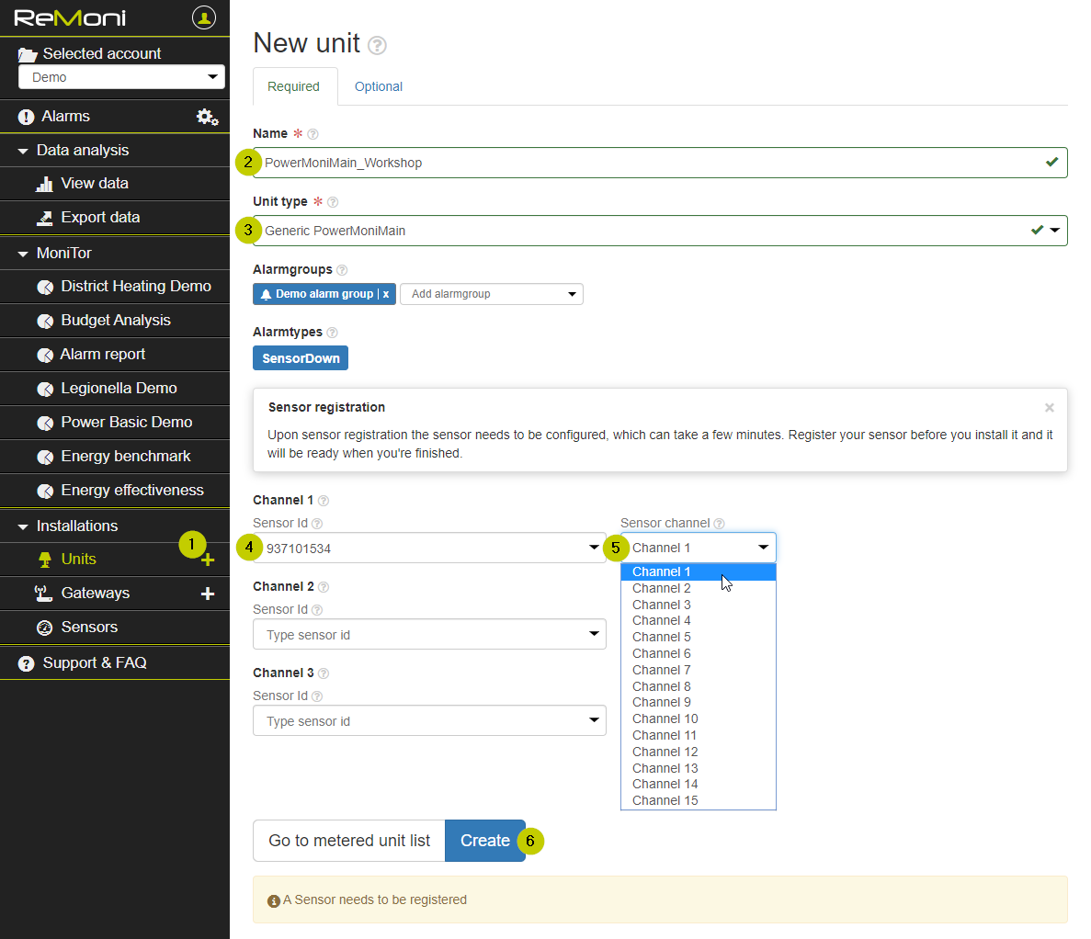
Task: Show help for Alarmtypes
Action: 332,333
